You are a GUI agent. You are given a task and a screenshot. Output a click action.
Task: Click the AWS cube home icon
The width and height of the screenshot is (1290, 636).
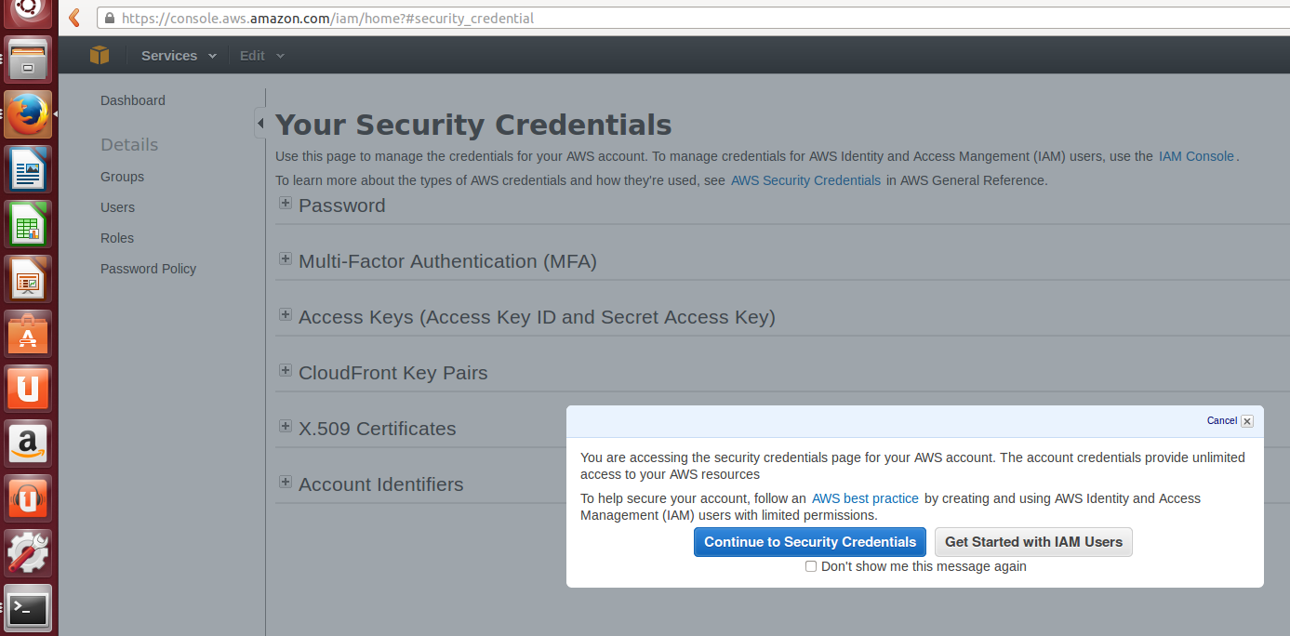tap(100, 56)
